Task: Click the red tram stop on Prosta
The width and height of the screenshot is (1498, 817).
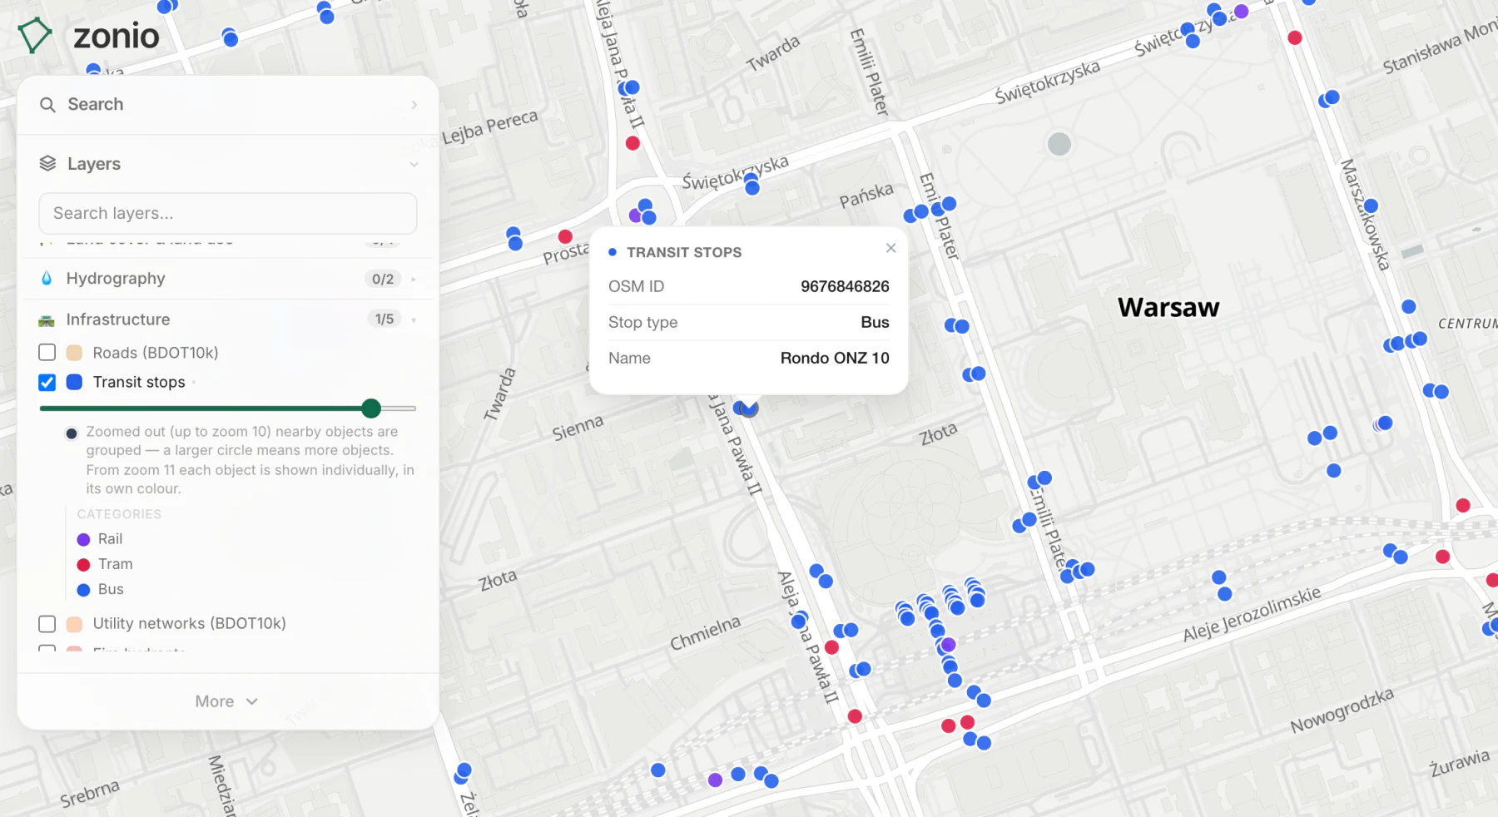Action: click(x=565, y=236)
